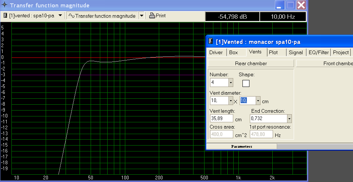Viewport: 353px width, 182px height.
Task: Open the End Correction dropdown
Action: (x=289, y=119)
